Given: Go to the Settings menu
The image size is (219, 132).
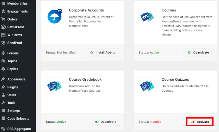Looking at the screenshot, I should [14, 111].
